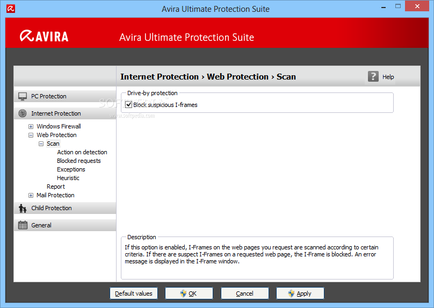
Task: Close the Avira window
Action: point(417,6)
